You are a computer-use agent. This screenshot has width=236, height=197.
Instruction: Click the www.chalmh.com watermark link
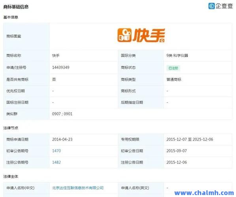[204, 193]
